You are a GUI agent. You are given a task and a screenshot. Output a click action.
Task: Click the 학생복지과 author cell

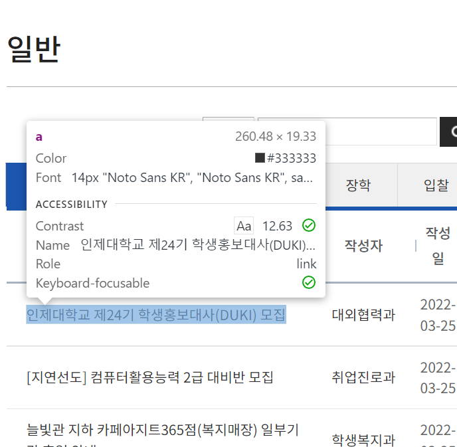coord(363,440)
